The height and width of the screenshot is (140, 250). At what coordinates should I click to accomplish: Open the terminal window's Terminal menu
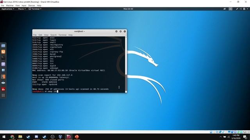62,35
